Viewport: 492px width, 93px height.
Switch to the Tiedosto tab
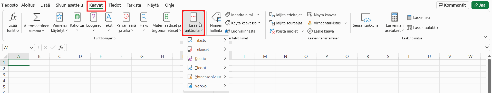click(x=9, y=5)
